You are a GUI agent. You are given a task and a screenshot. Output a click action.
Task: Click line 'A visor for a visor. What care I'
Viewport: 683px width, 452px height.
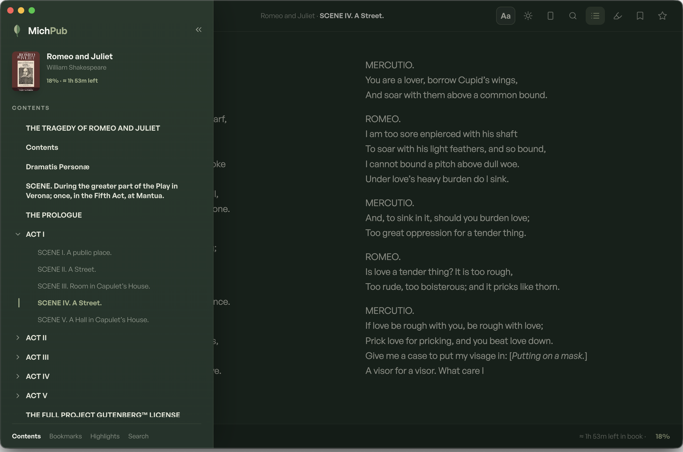(424, 371)
